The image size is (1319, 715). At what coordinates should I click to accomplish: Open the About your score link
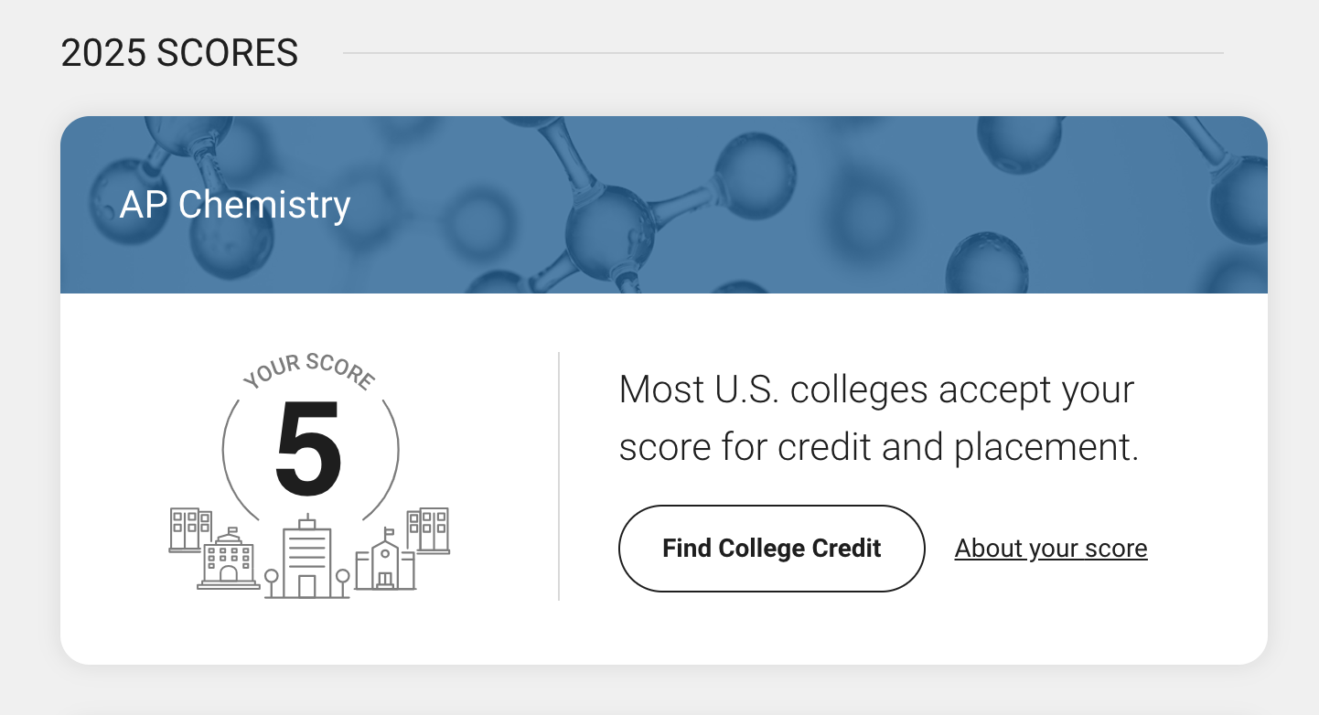coord(1051,549)
